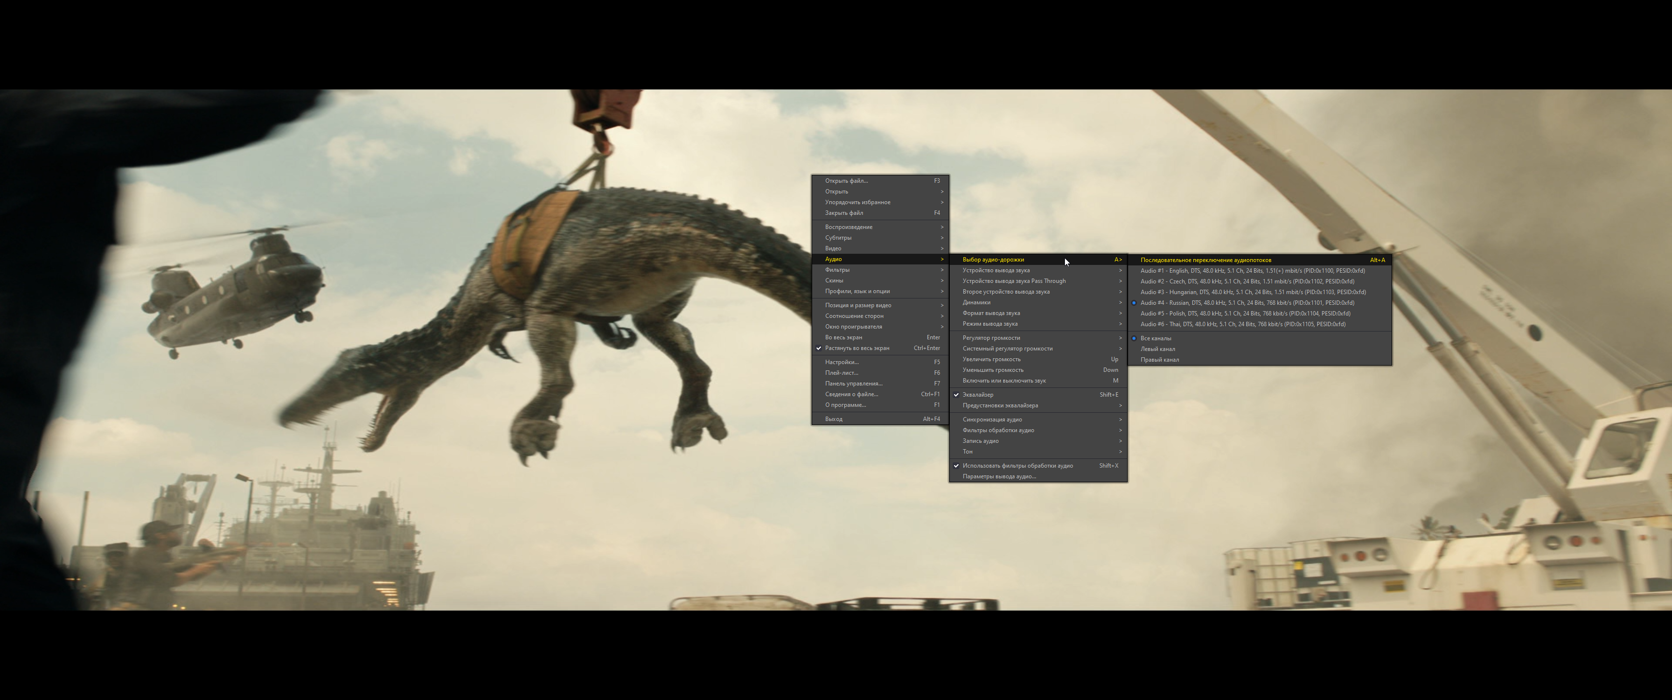
Task: Expand 'Устройство вывода звука Pass Through'
Action: click(x=1038, y=280)
